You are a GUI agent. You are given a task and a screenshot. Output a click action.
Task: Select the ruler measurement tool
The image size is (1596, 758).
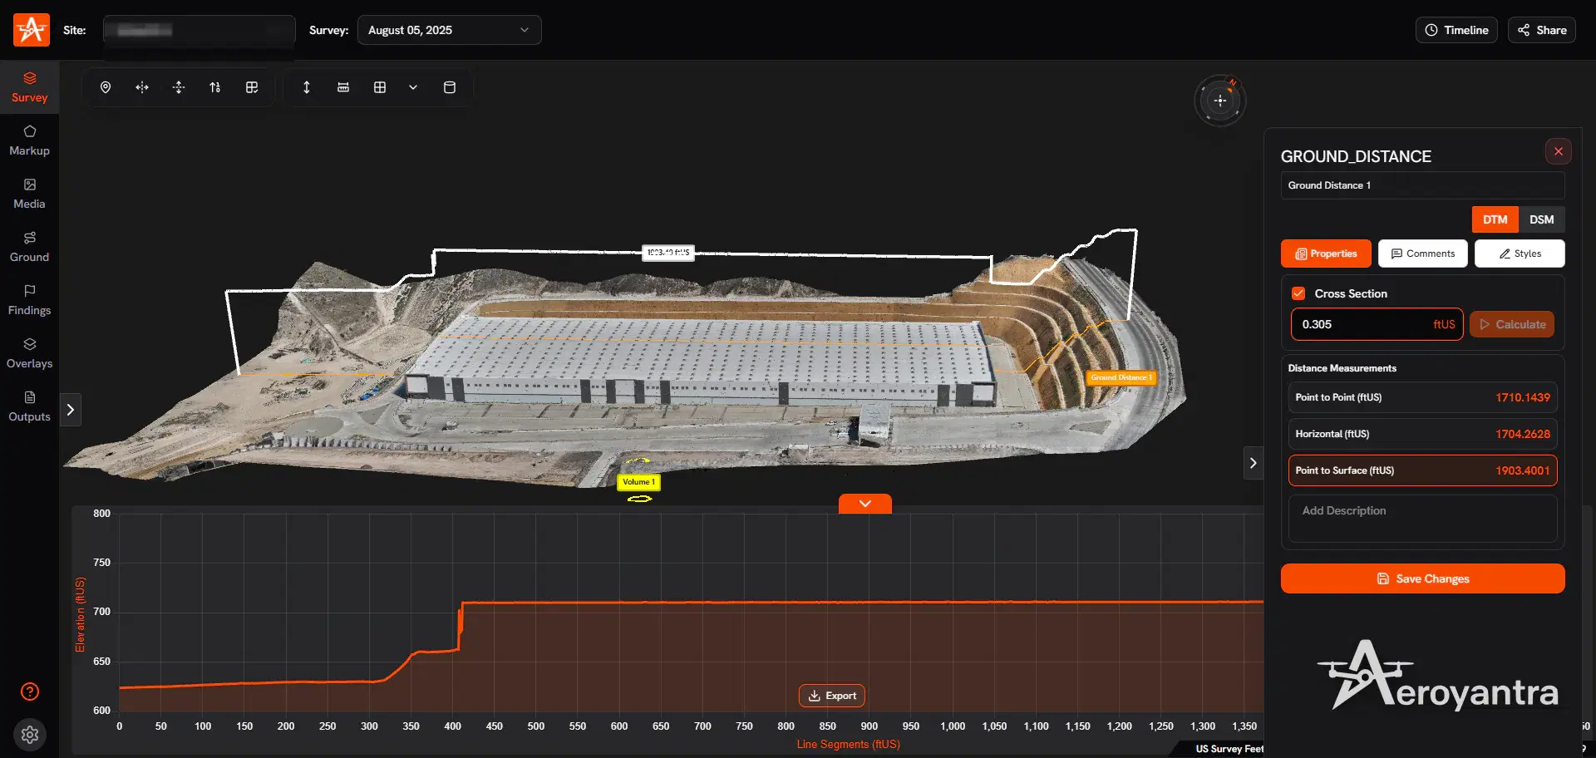click(x=343, y=87)
